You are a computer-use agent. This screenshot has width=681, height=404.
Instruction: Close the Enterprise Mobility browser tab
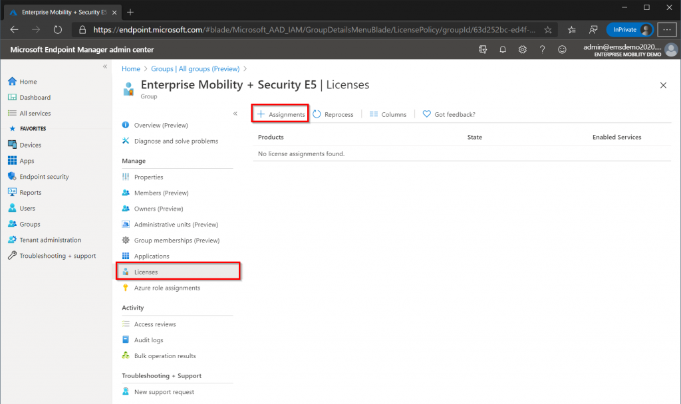click(114, 13)
